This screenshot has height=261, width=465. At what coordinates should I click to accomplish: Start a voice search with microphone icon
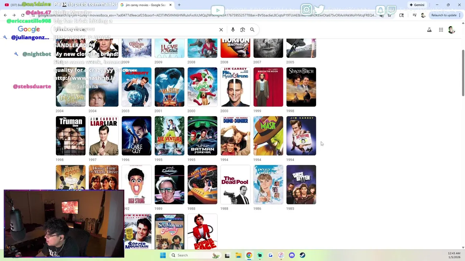coord(233,30)
